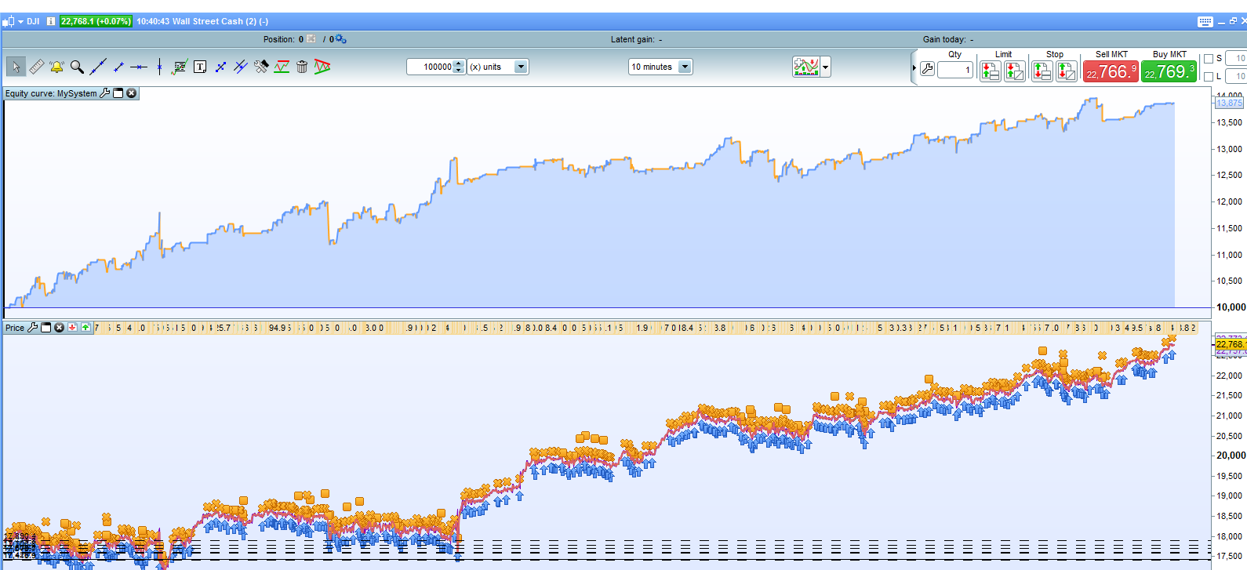Viewport: 1247px width, 570px height.
Task: Click the add indicator chart icon
Action: 806,67
